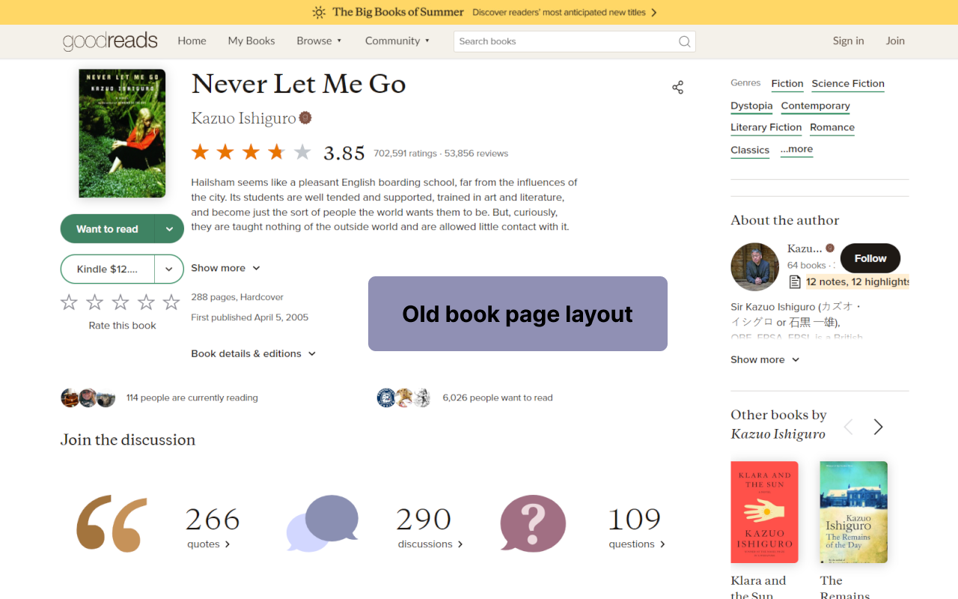Open the Contemporary genre
The image size is (958, 599).
[815, 106]
